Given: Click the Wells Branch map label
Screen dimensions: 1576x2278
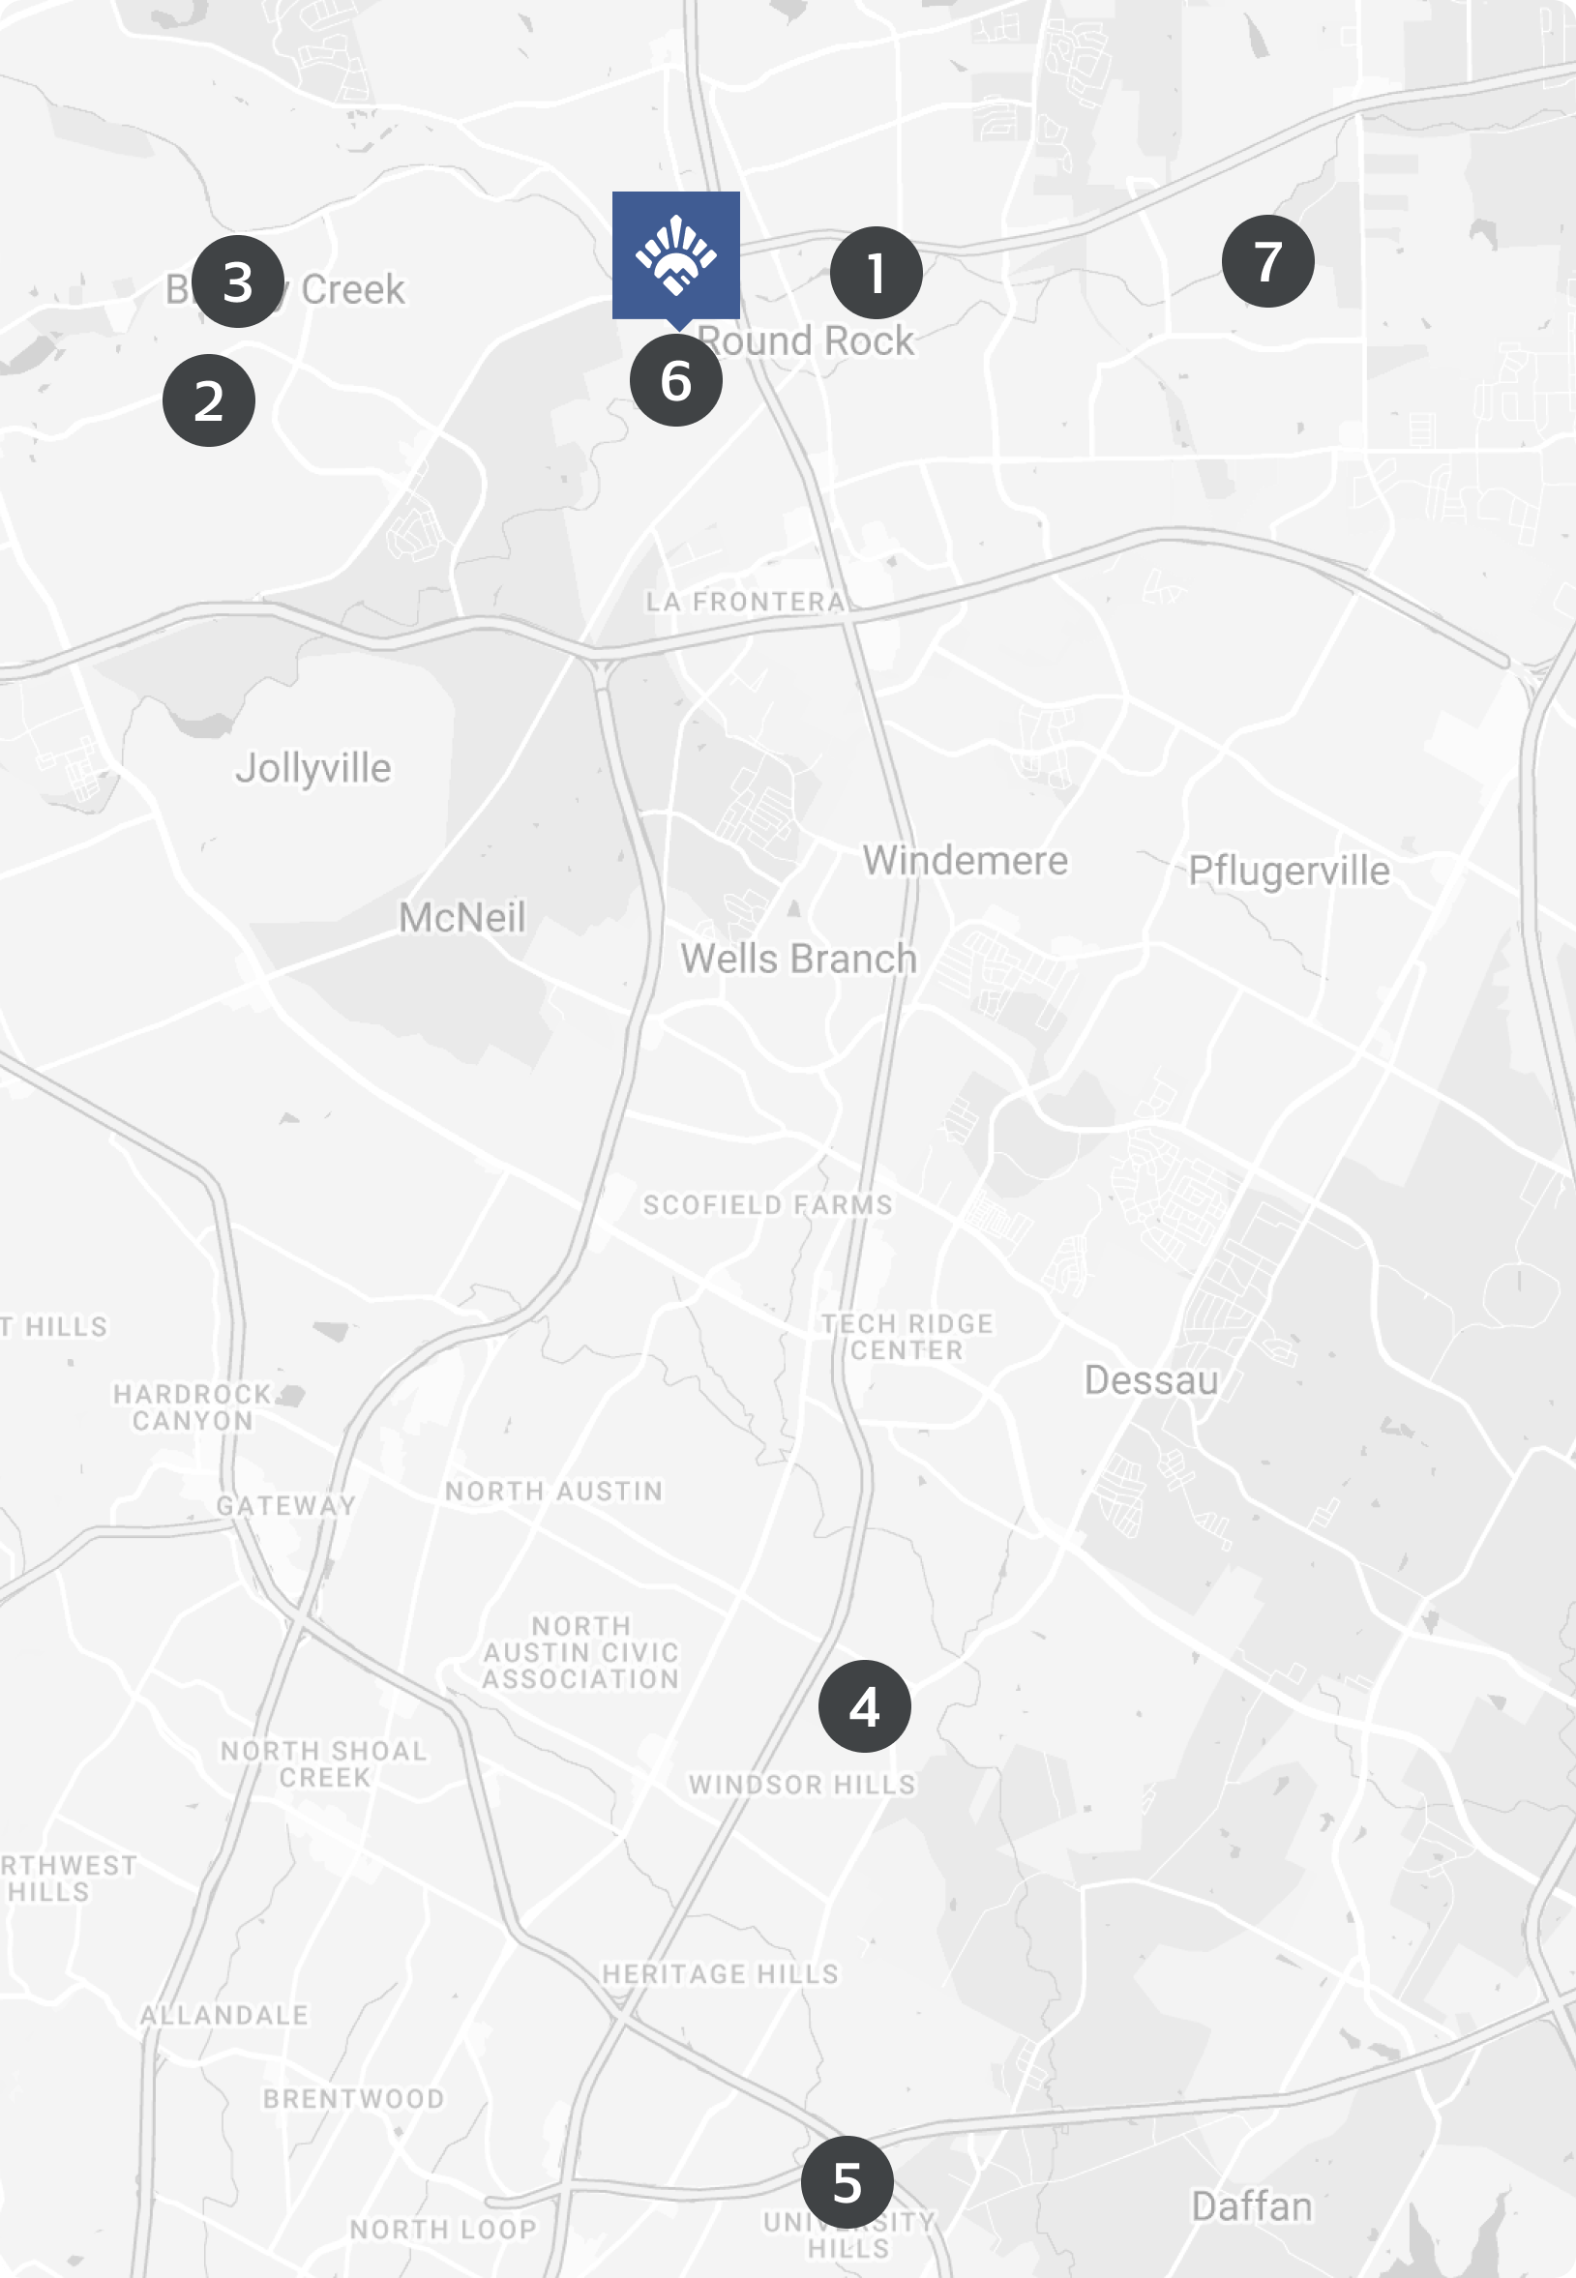Looking at the screenshot, I should [799, 959].
